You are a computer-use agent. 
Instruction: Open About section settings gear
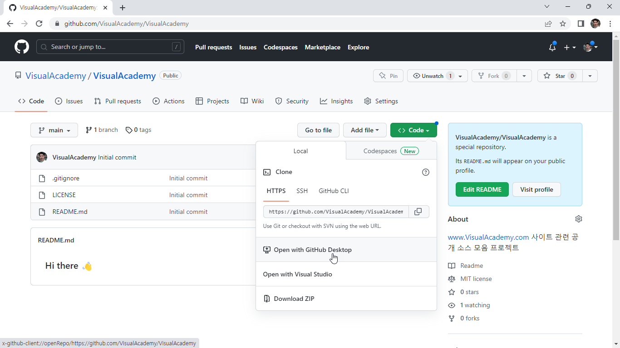click(x=579, y=219)
